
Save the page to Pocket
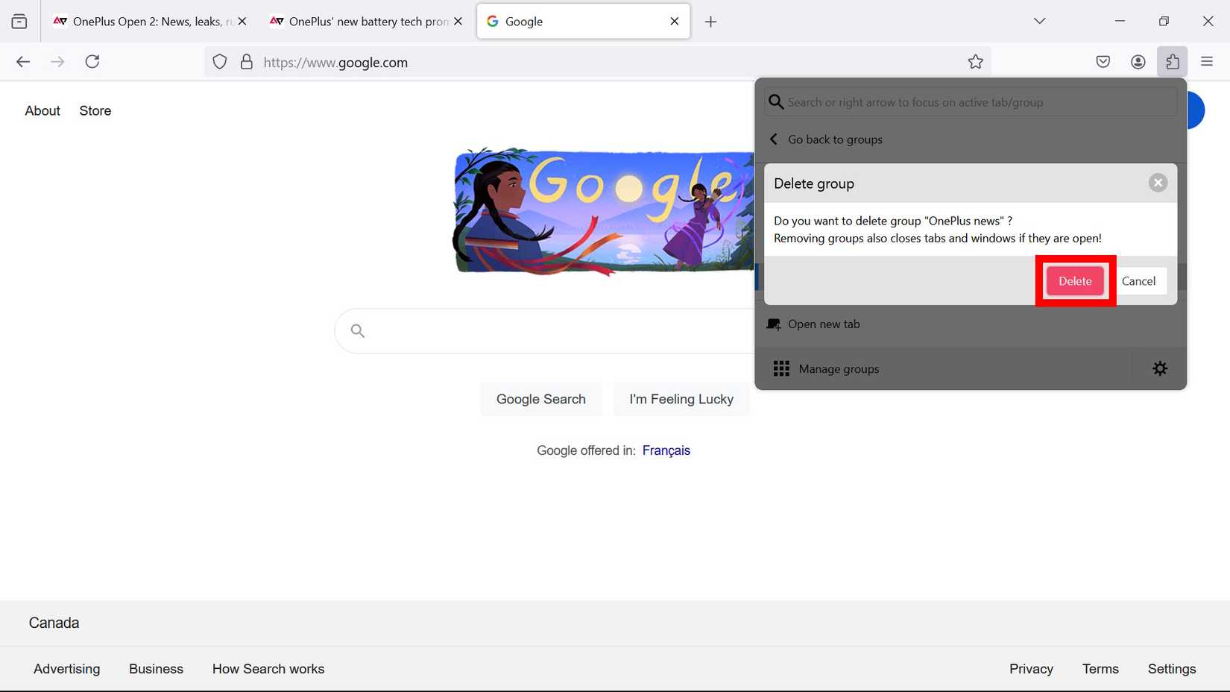pos(1103,62)
